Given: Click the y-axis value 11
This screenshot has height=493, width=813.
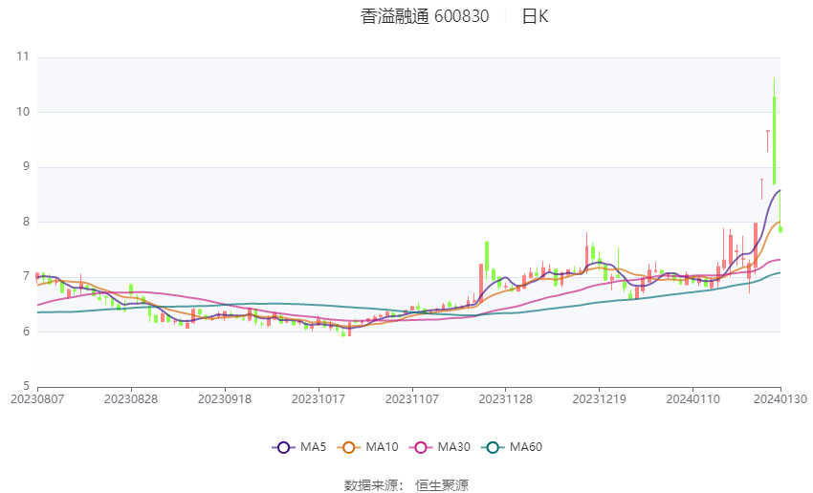Looking at the screenshot, I should pyautogui.click(x=23, y=56).
